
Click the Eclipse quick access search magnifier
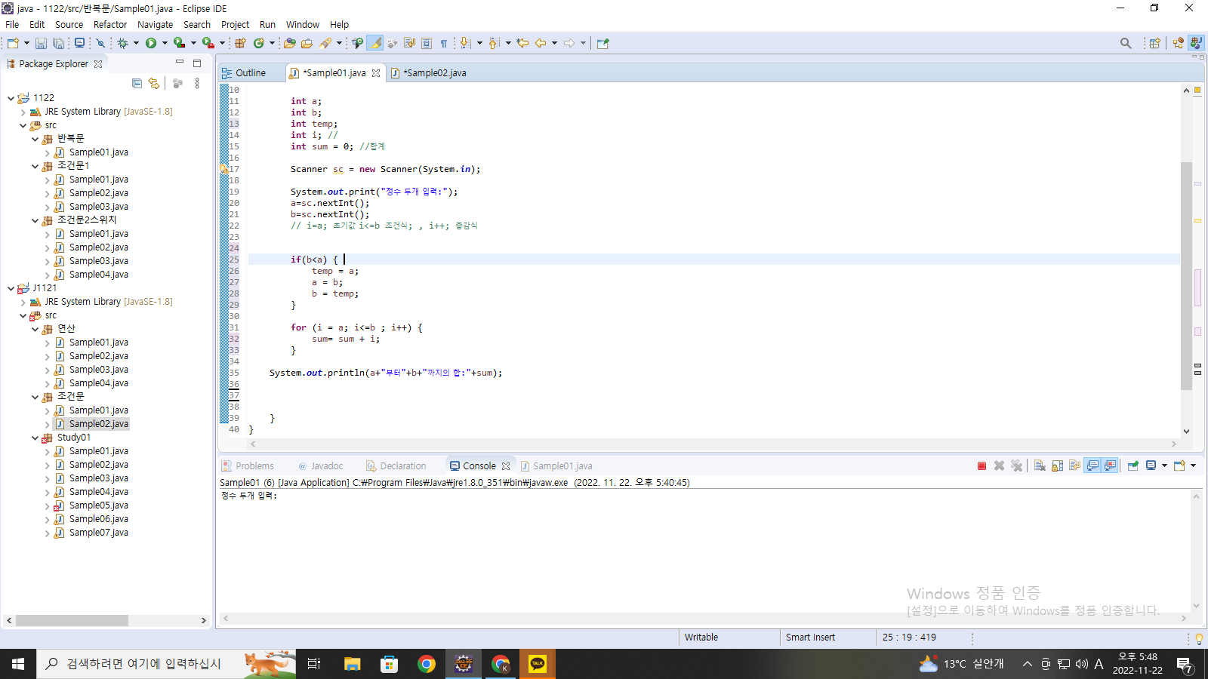(x=1126, y=43)
